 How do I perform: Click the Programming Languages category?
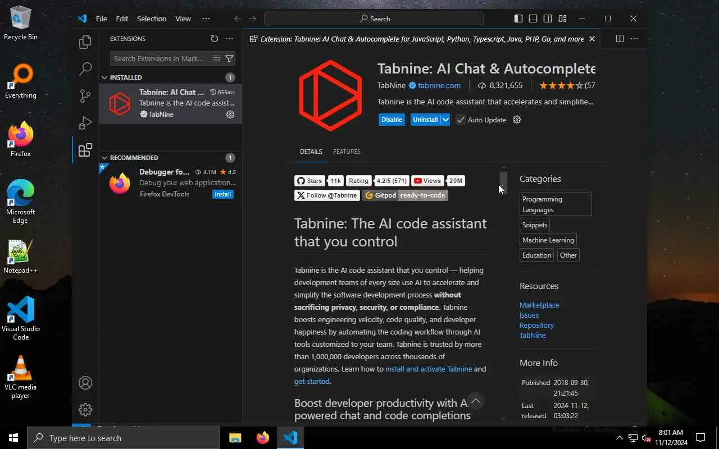pyautogui.click(x=556, y=204)
